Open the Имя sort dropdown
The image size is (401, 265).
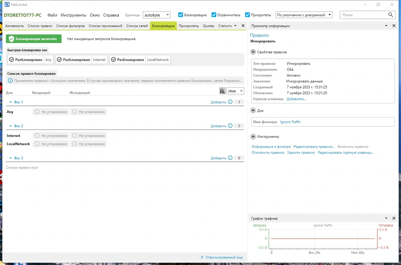(x=235, y=91)
